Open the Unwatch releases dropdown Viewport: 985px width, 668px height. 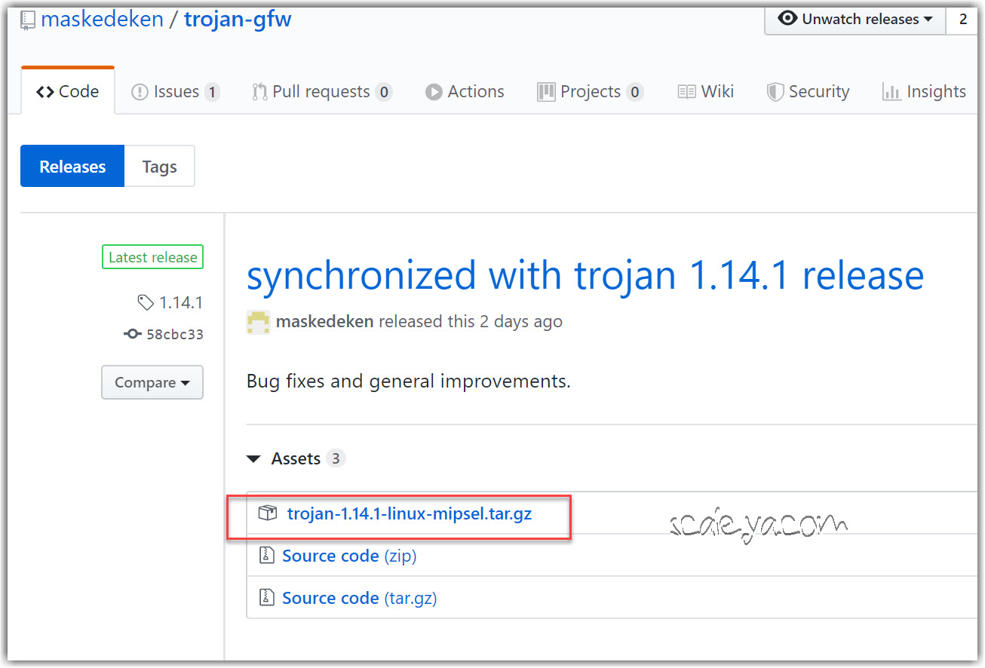tap(855, 19)
